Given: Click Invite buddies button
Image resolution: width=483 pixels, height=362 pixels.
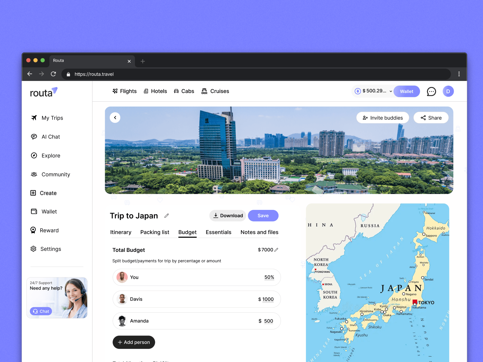Looking at the screenshot, I should [383, 118].
